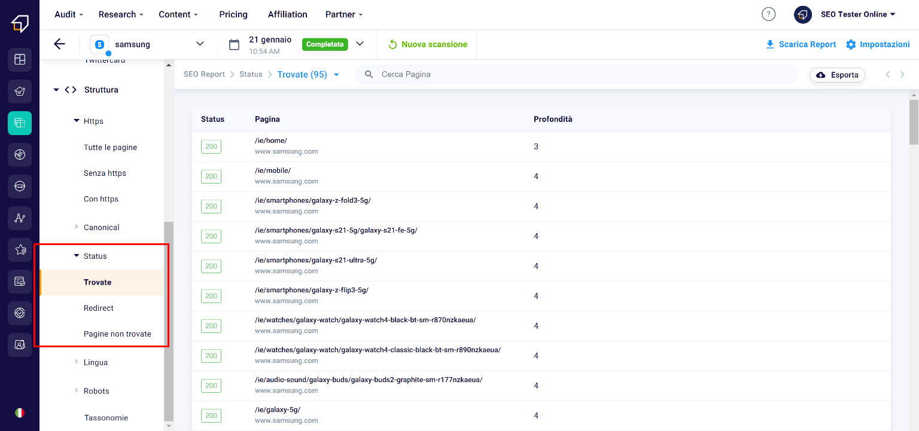Click the SEO Tester Online logo
The image size is (919, 431).
tap(20, 24)
